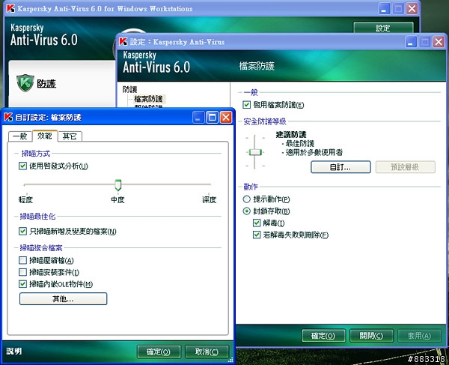Image resolution: width=449 pixels, height=365 pixels.
Task: Toggle 解毒(I) checkbox
Action: click(x=257, y=223)
